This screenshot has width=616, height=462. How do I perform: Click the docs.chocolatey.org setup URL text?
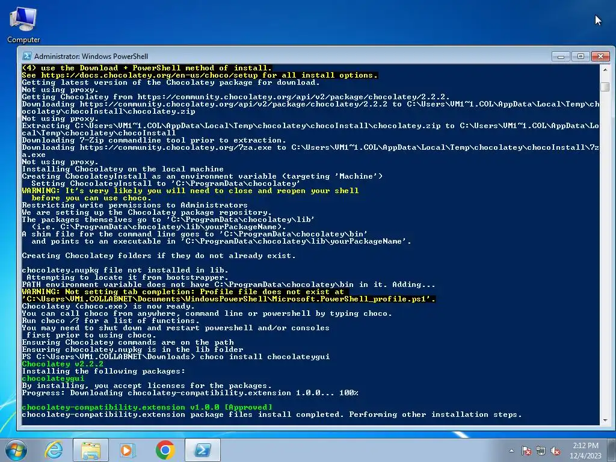[149, 75]
